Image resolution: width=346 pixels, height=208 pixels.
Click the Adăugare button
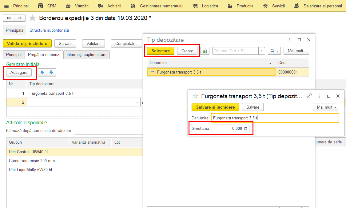coord(19,72)
